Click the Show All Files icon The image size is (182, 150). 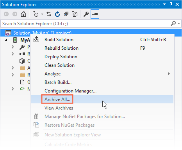tap(75, 14)
